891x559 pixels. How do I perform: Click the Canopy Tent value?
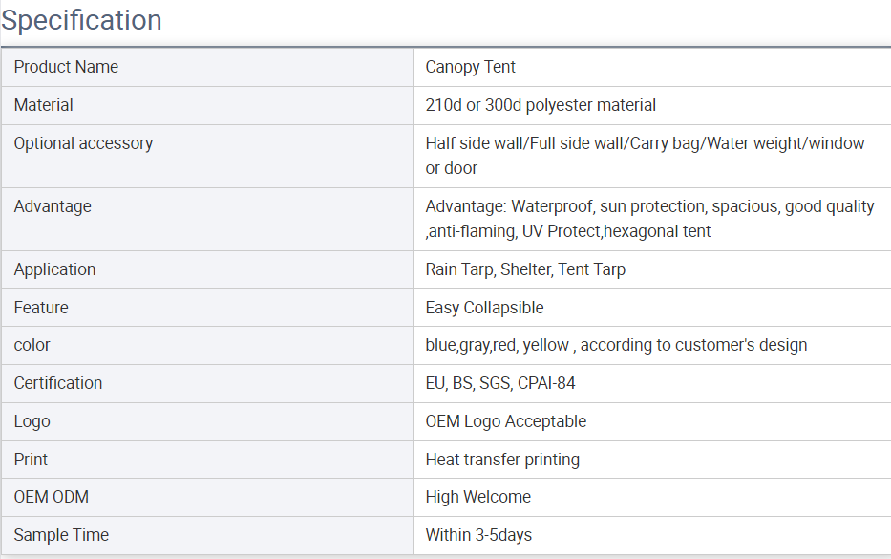(x=470, y=67)
